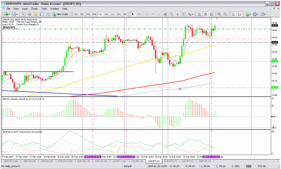The height and width of the screenshot is (169, 281).
Task: Zoom out the chart
Action: [225, 14]
